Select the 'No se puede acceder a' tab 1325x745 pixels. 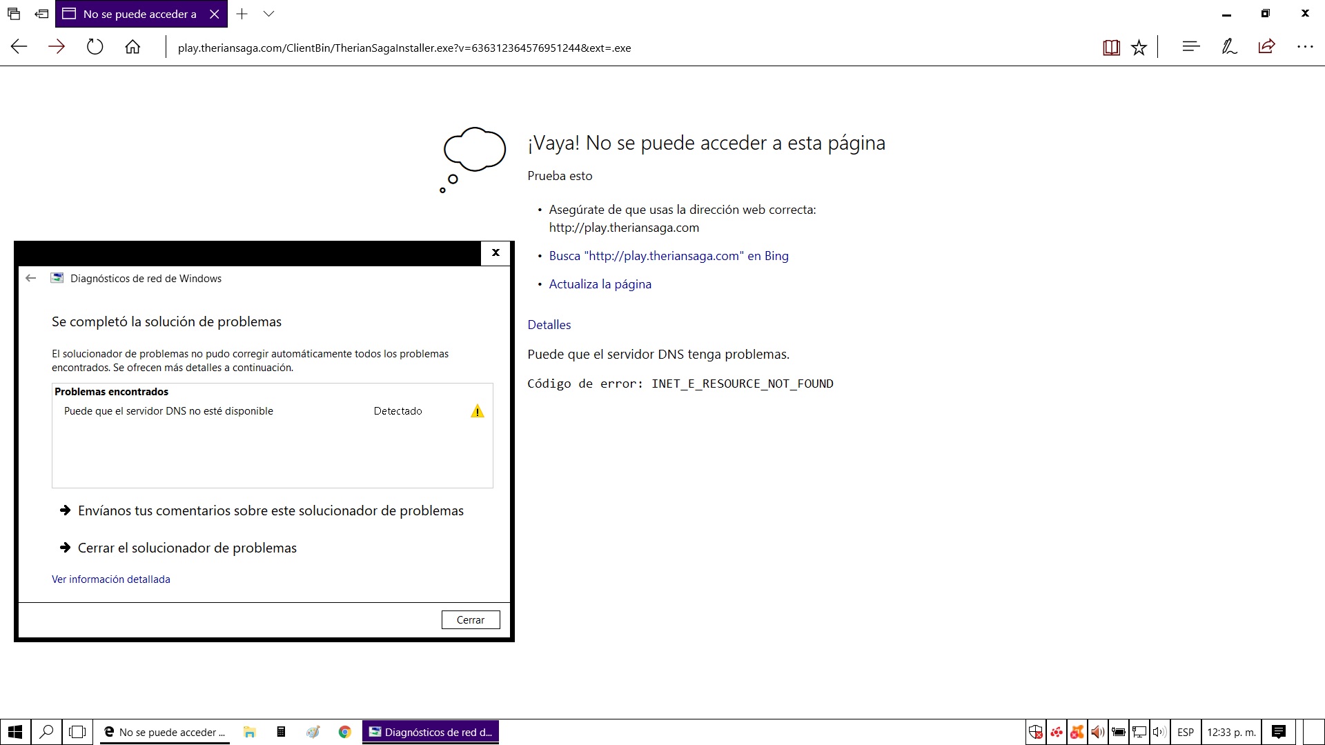click(141, 14)
